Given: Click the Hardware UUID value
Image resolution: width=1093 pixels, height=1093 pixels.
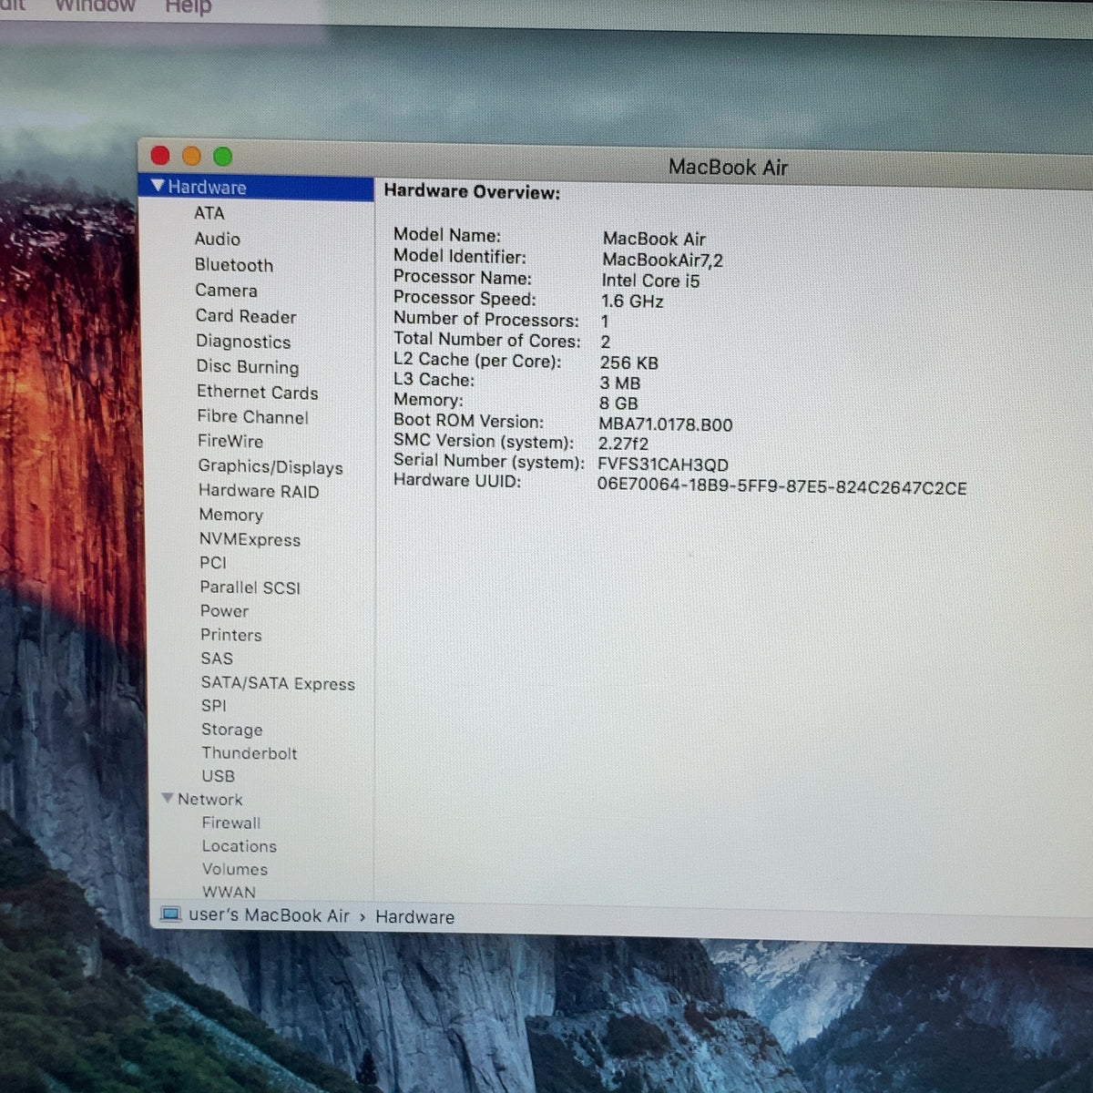Looking at the screenshot, I should point(781,487).
